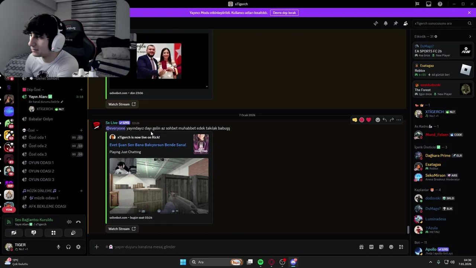This screenshot has width=476, height=268.
Task: Click the plus attachment button
Action: pyautogui.click(x=97, y=247)
